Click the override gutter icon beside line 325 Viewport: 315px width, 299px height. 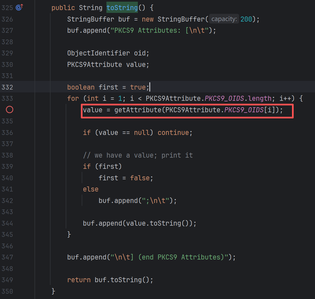[x=19, y=8]
